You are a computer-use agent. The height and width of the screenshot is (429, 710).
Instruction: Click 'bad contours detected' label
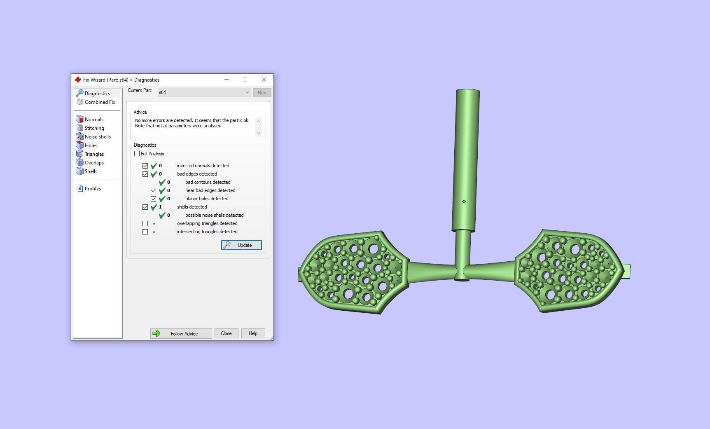[x=208, y=182]
